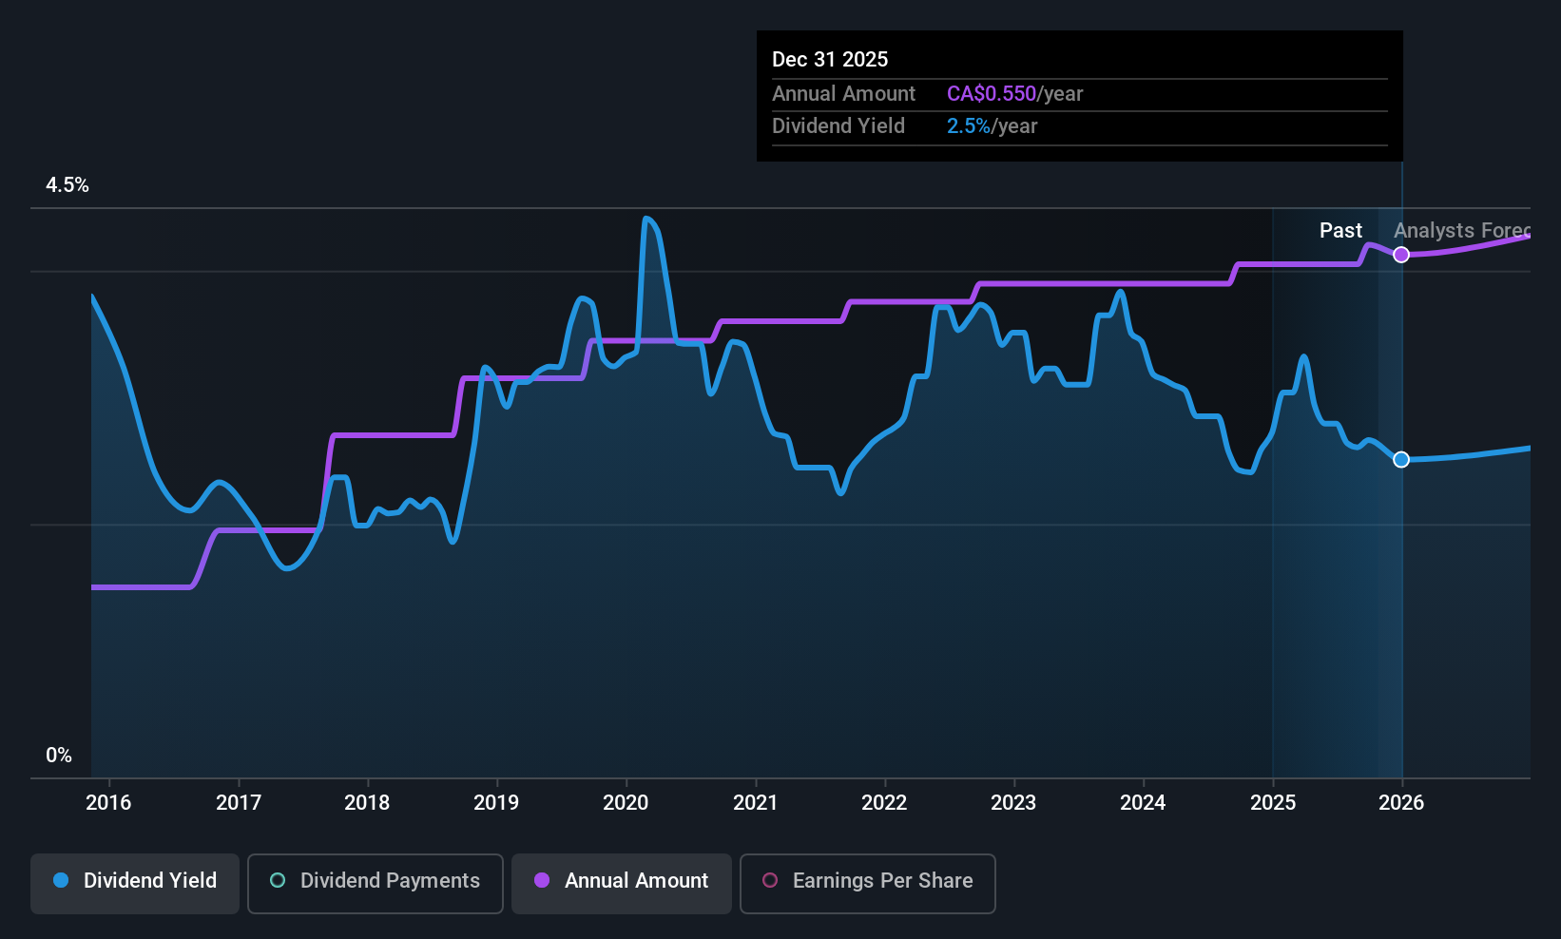This screenshot has height=939, width=1561.
Task: Select the white marker on Dividend Yield line
Action: click(x=1400, y=459)
